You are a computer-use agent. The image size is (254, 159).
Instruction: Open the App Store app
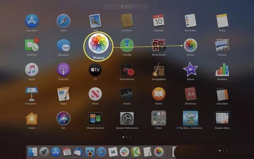click(x=32, y=21)
